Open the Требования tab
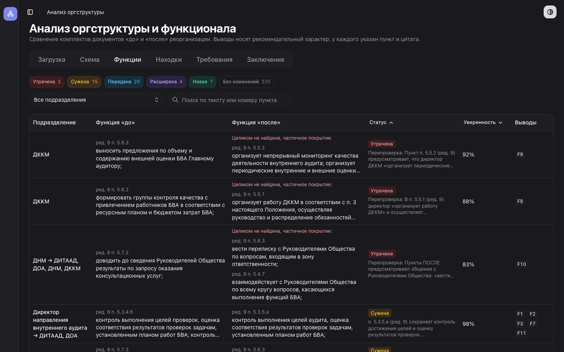Viewport: 564px width, 352px height. click(214, 59)
